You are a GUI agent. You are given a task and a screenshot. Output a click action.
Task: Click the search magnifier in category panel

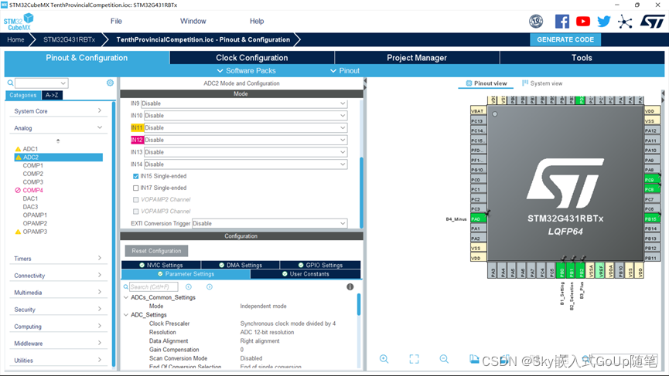10,83
